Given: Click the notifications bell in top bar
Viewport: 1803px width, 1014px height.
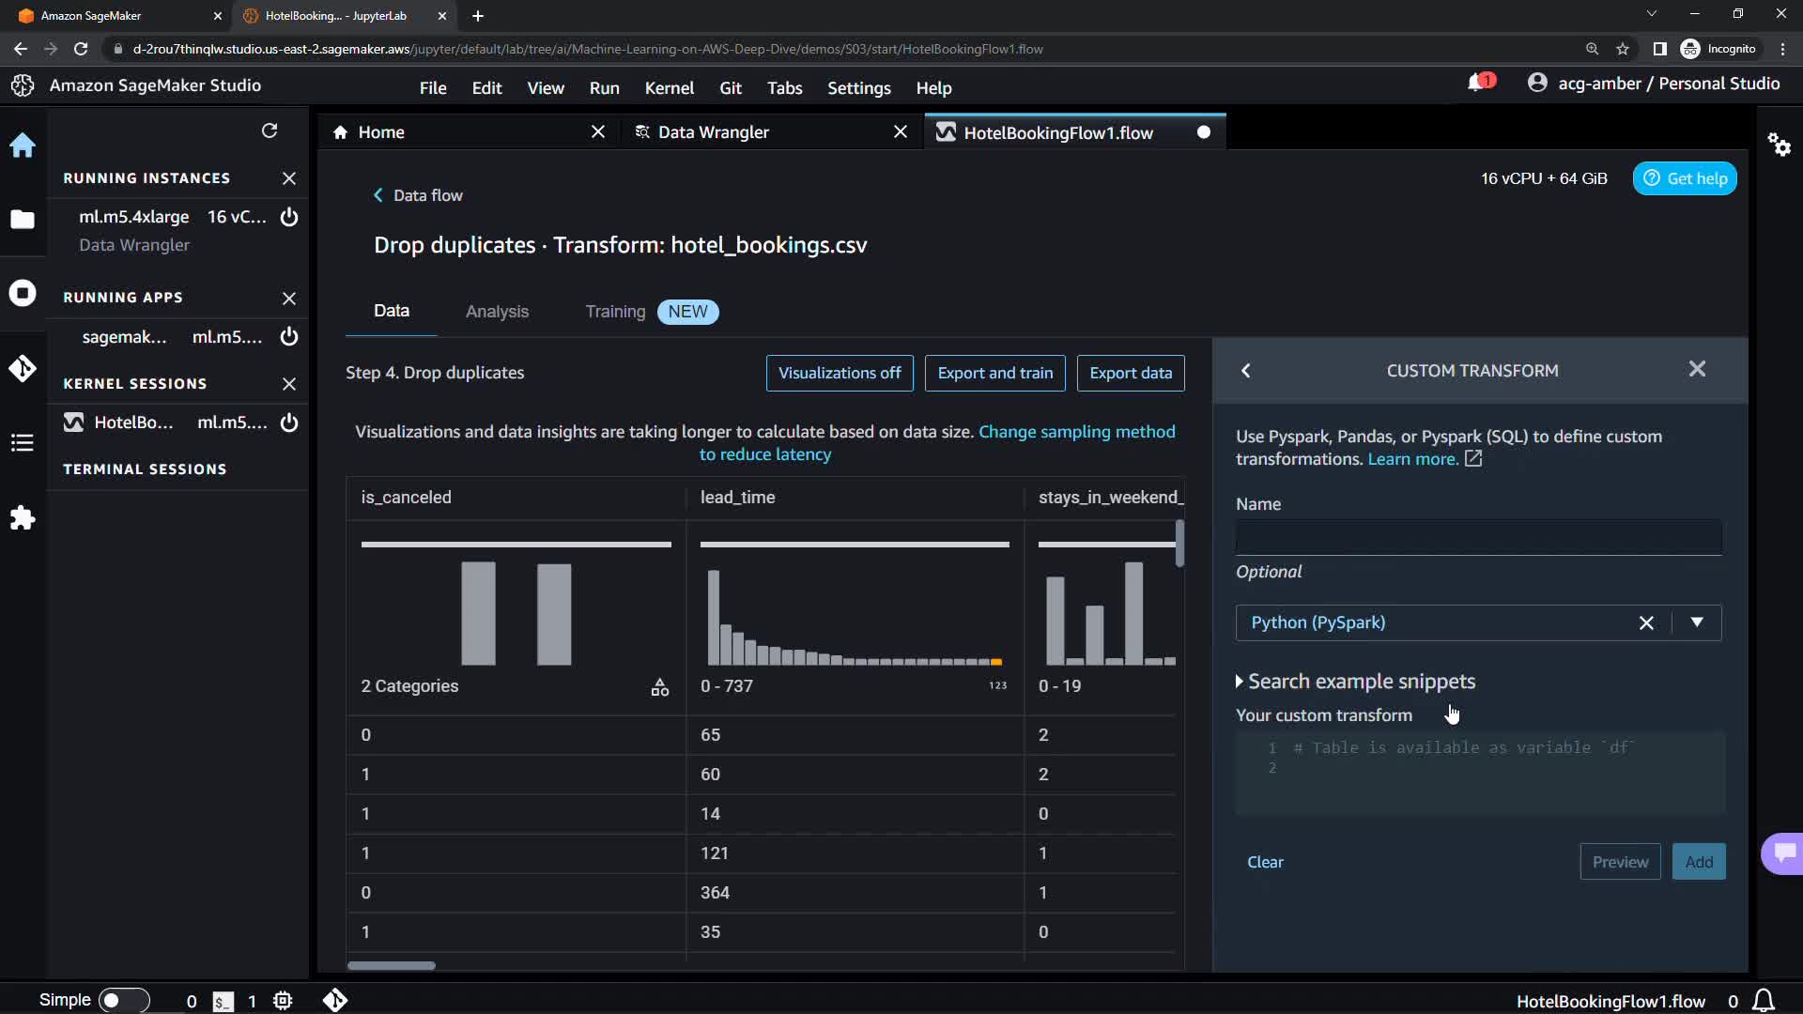Looking at the screenshot, I should click(x=1476, y=84).
